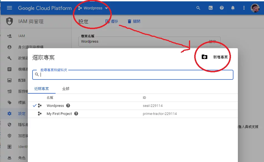Open the 角色 roles sidebar item
The image size is (264, 162).
pos(22,158)
